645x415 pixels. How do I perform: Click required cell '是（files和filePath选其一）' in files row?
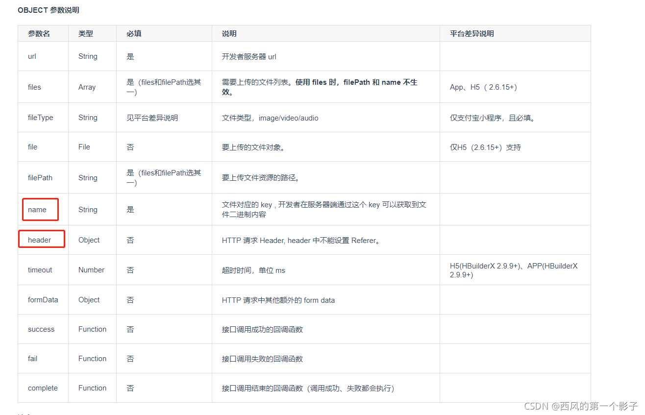click(x=164, y=87)
